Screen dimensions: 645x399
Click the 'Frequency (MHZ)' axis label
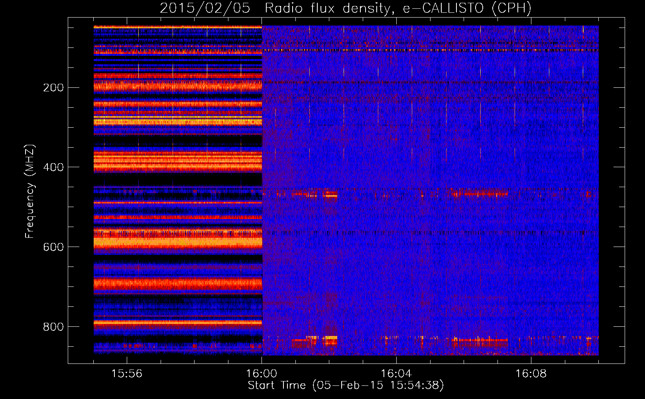30,192
